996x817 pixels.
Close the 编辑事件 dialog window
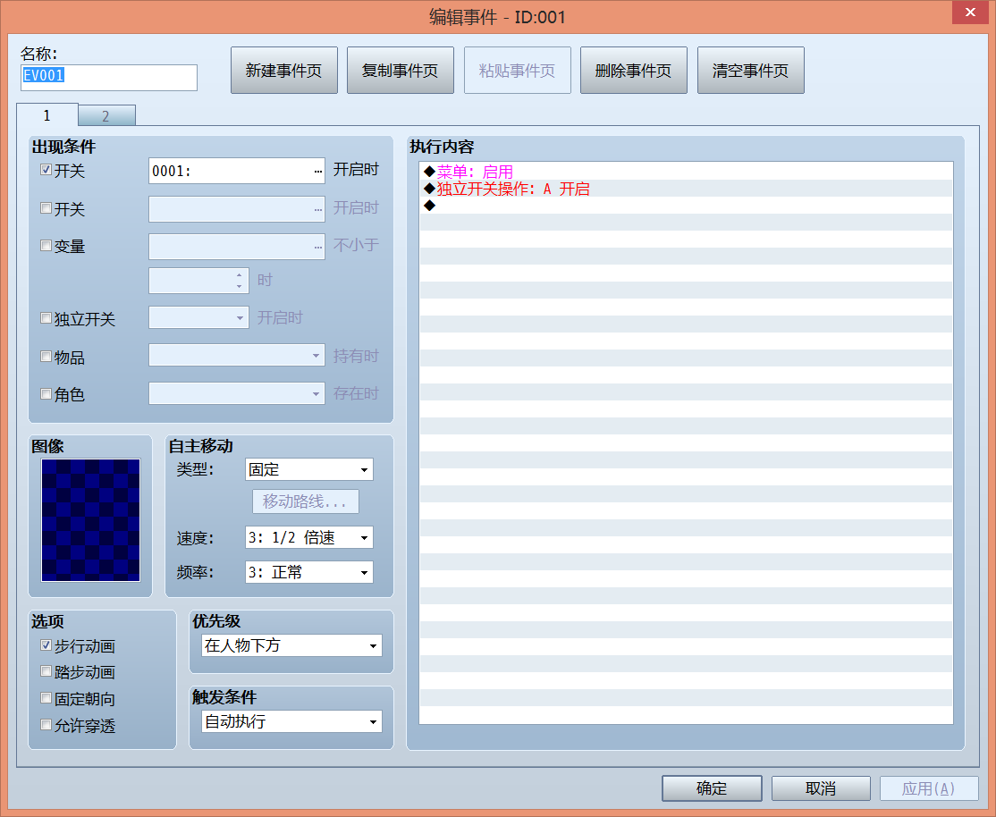click(970, 13)
